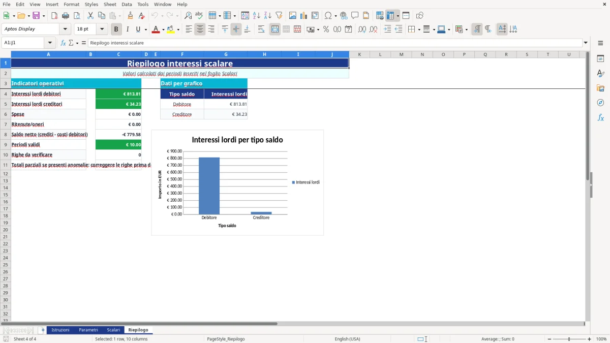The height and width of the screenshot is (343, 610).
Task: Click the Name Box field showing A1:J1
Action: point(23,43)
